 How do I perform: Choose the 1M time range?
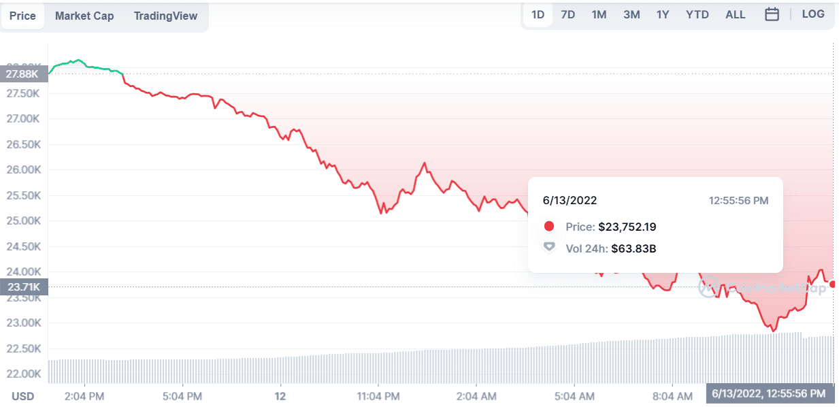[599, 14]
